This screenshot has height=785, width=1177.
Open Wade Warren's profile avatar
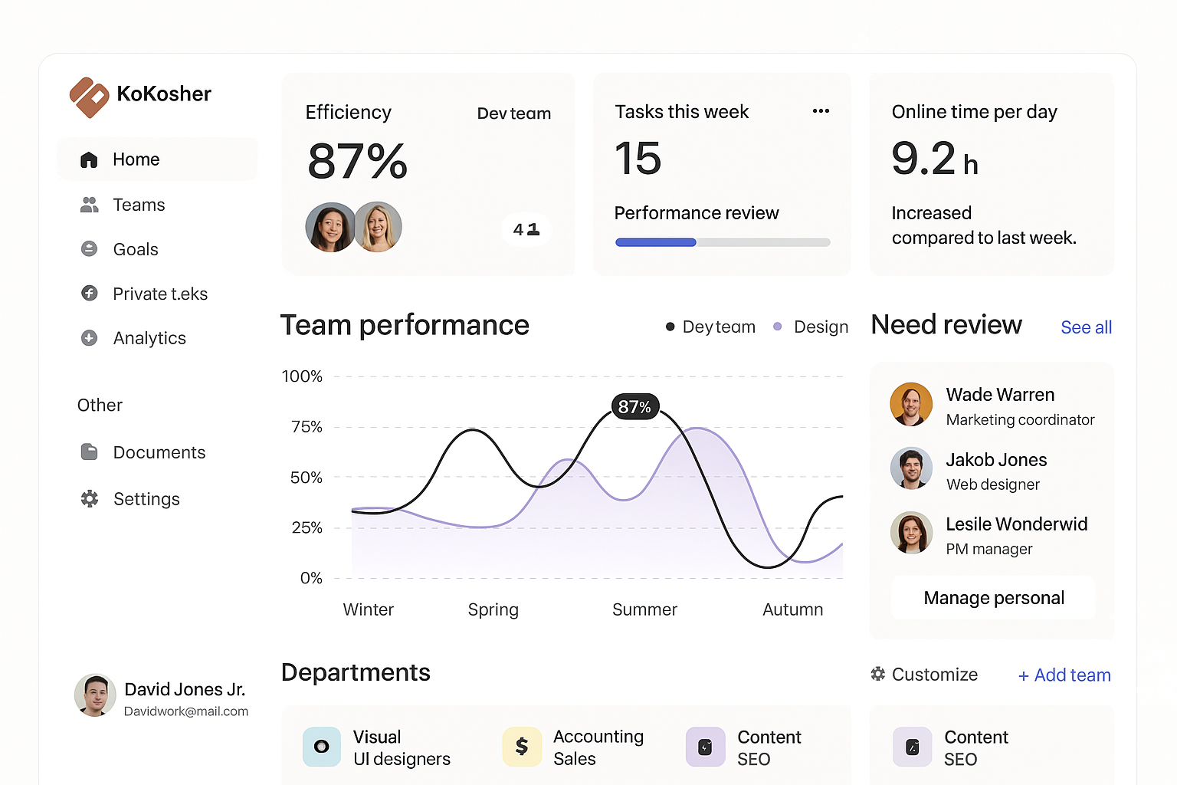[911, 404]
